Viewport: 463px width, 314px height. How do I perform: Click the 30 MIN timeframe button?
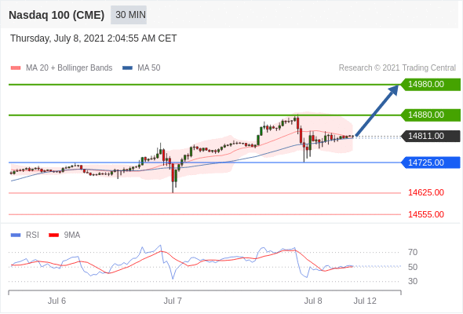click(x=129, y=15)
